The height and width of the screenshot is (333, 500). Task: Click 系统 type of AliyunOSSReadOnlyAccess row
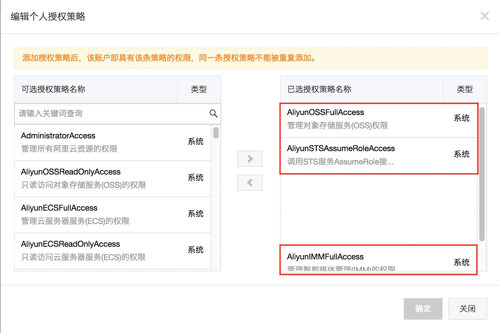tap(196, 178)
